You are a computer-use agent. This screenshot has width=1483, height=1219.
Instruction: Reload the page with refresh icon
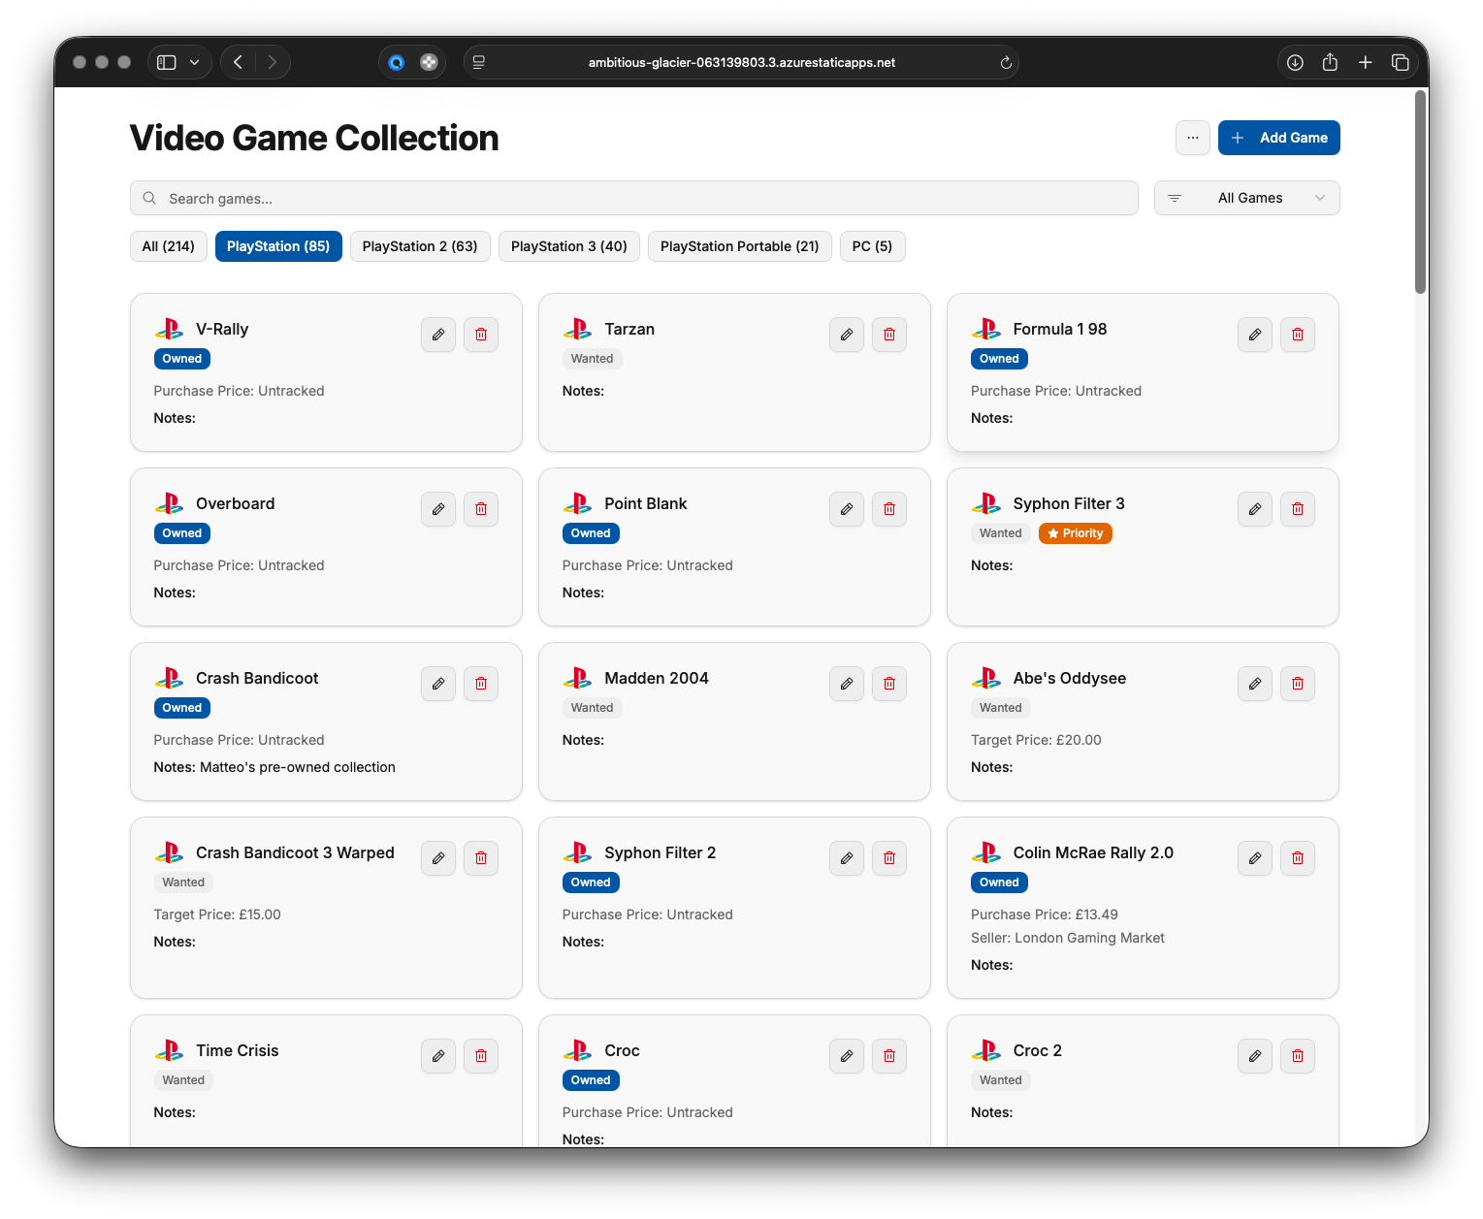[x=1006, y=63]
